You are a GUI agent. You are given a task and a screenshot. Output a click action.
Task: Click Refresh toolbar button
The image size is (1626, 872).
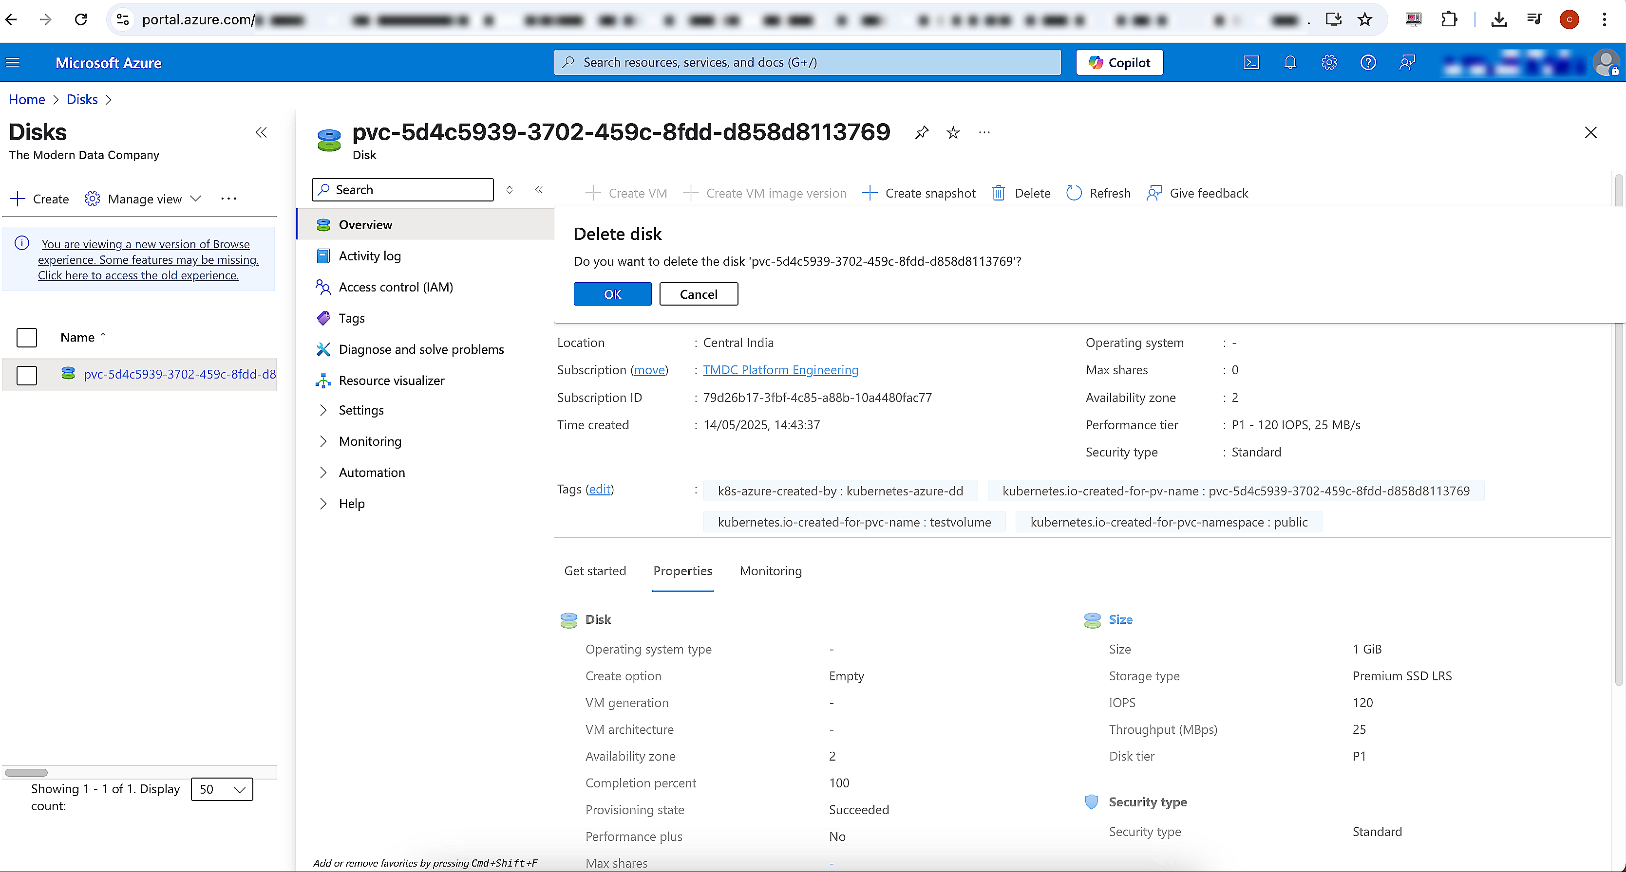[1098, 193]
